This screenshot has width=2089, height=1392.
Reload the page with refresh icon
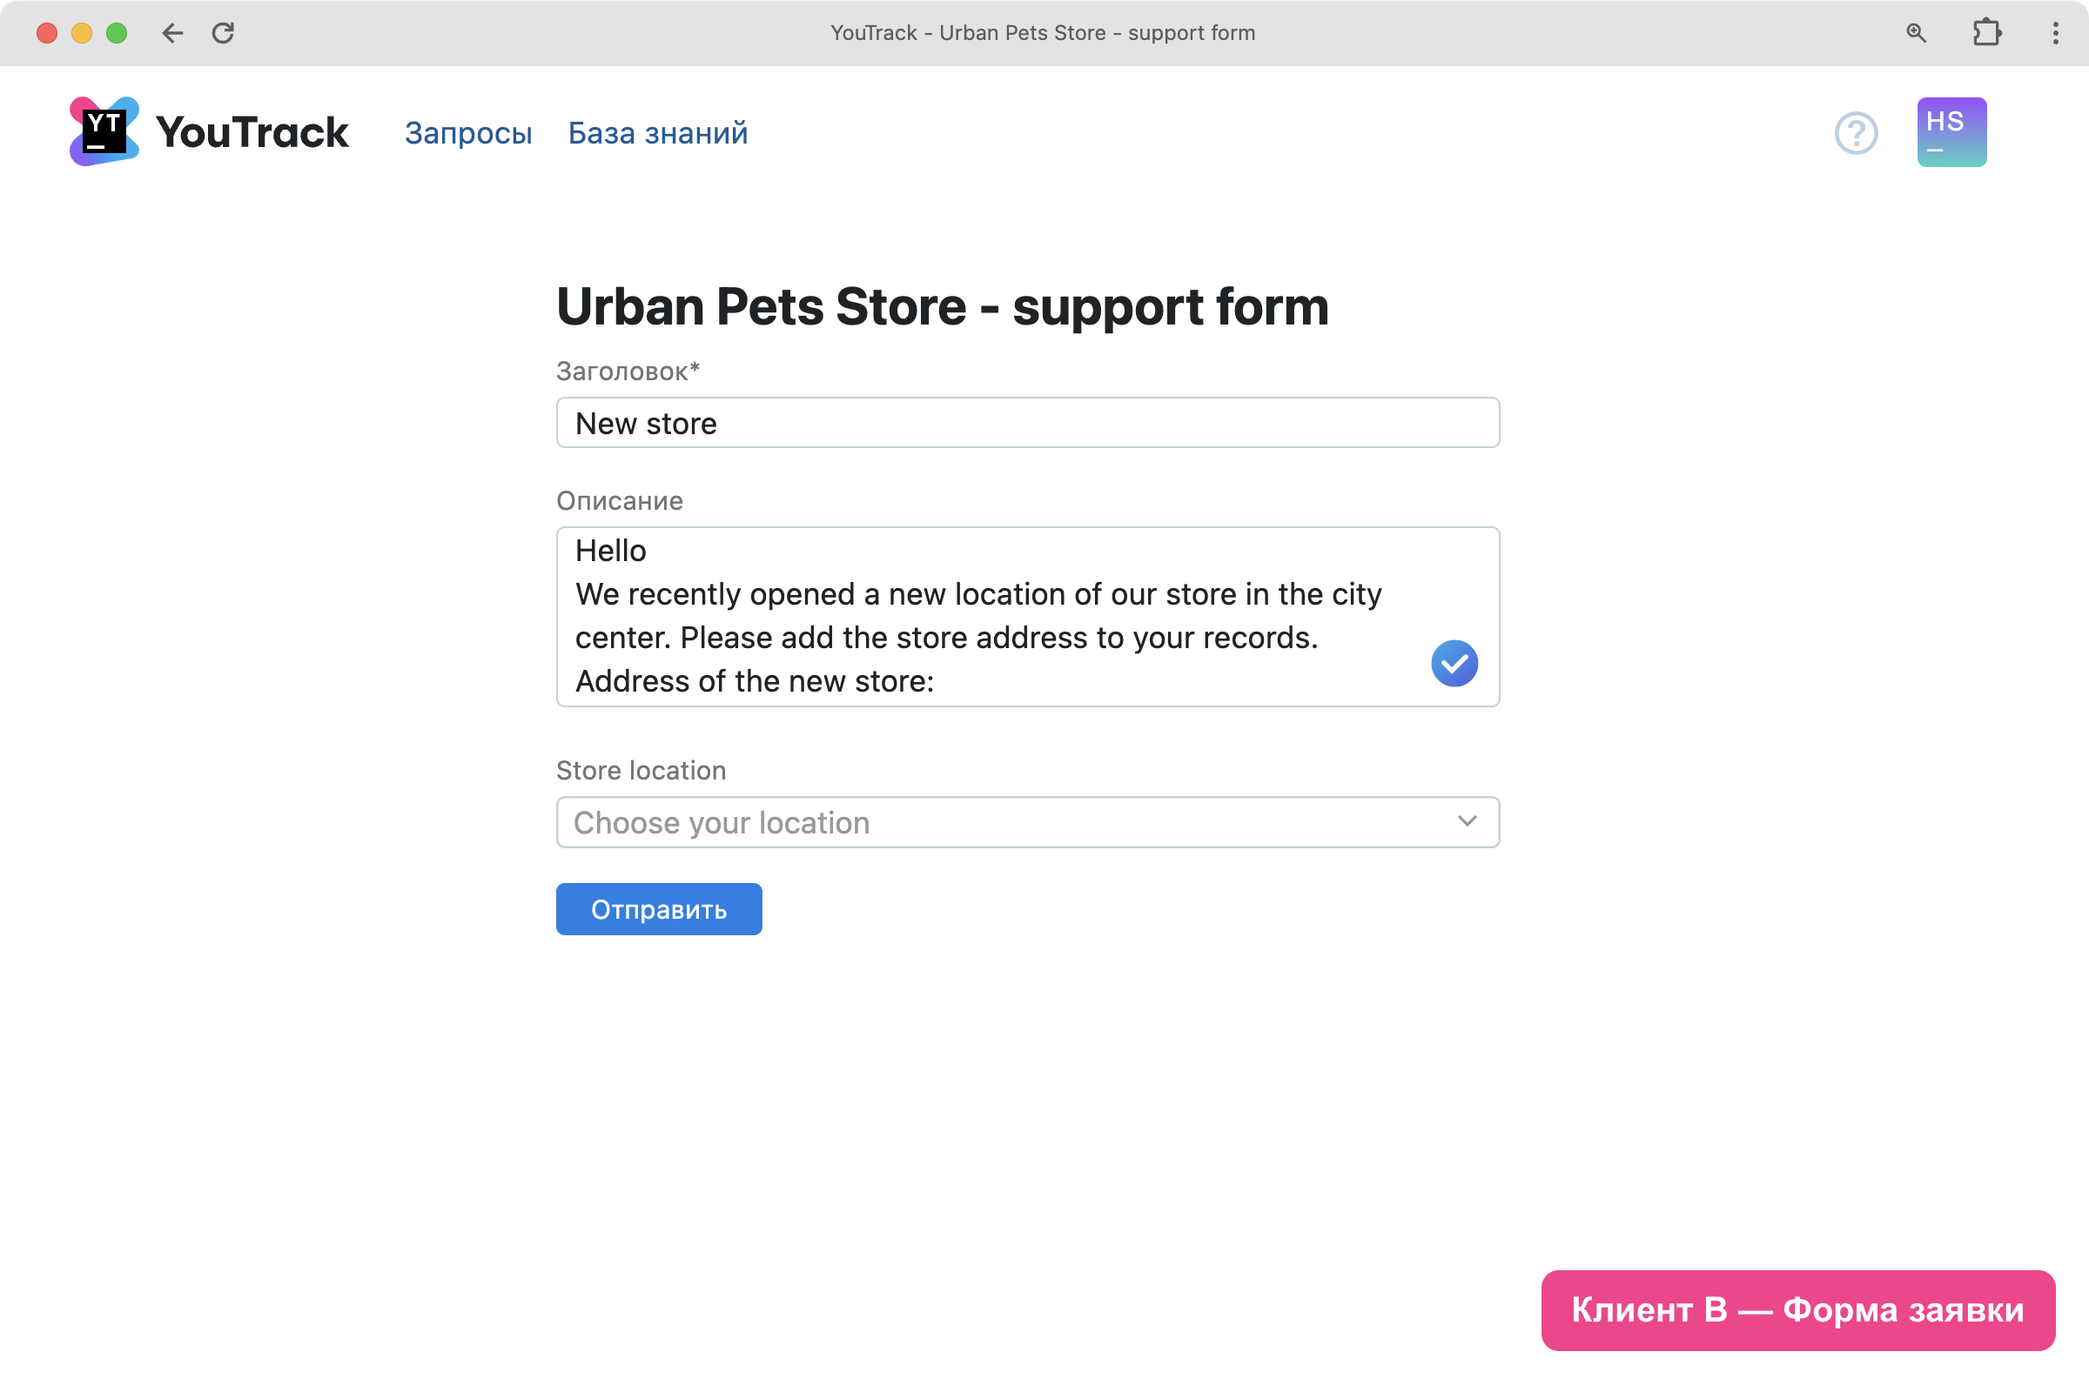click(223, 33)
